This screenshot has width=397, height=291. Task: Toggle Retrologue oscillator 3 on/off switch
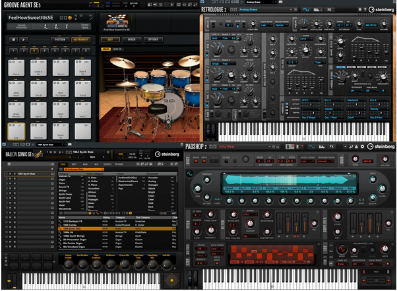[x=207, y=104]
